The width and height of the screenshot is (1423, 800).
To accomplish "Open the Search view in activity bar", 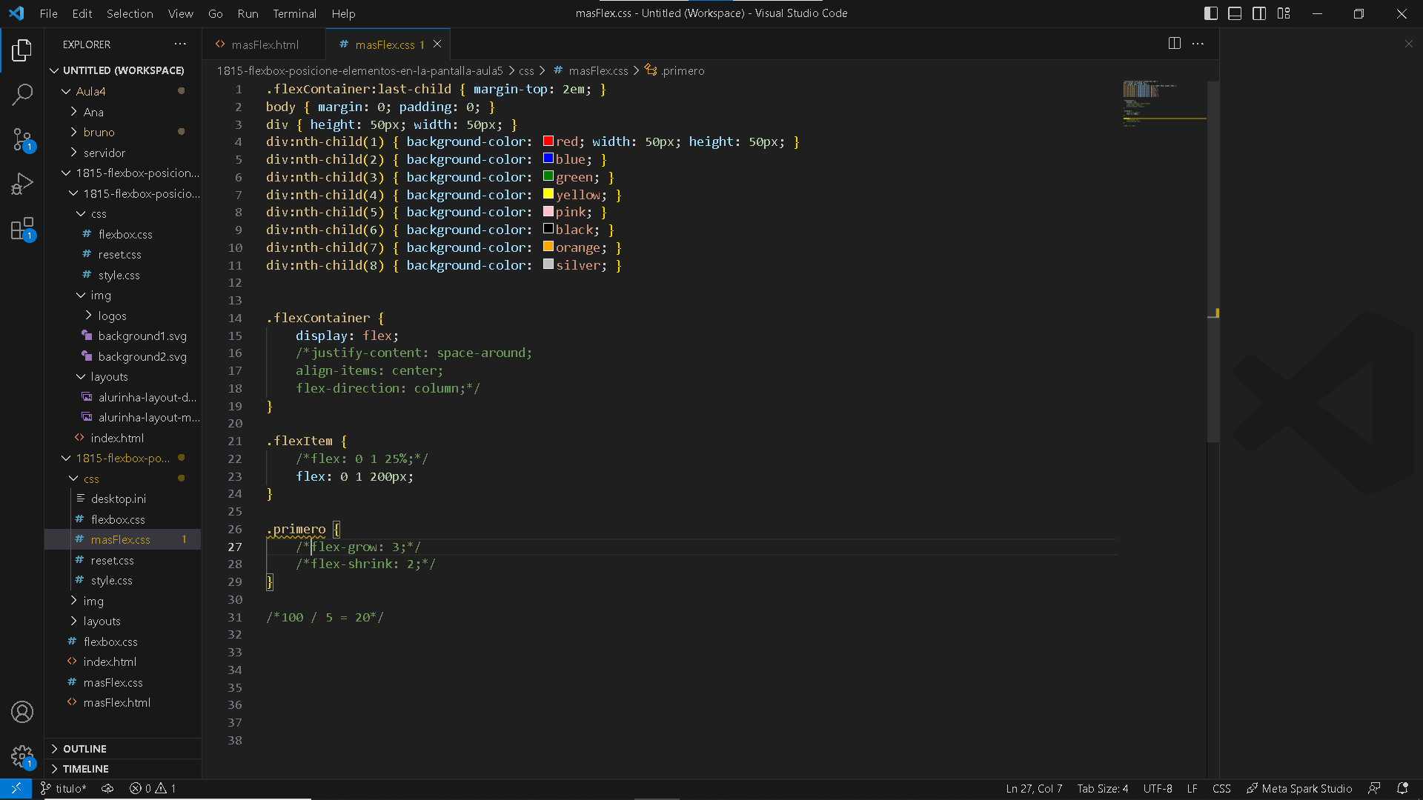I will pyautogui.click(x=22, y=94).
